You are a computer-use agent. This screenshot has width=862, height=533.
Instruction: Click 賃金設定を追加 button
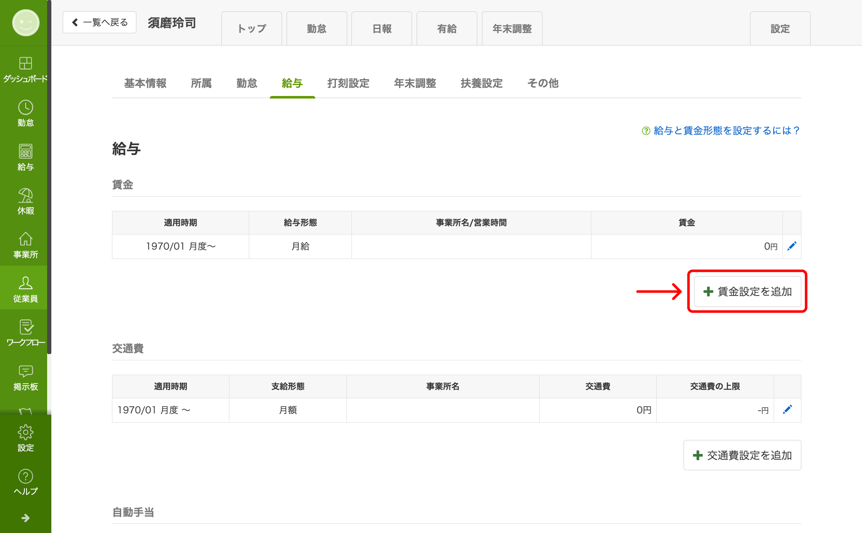click(x=748, y=291)
